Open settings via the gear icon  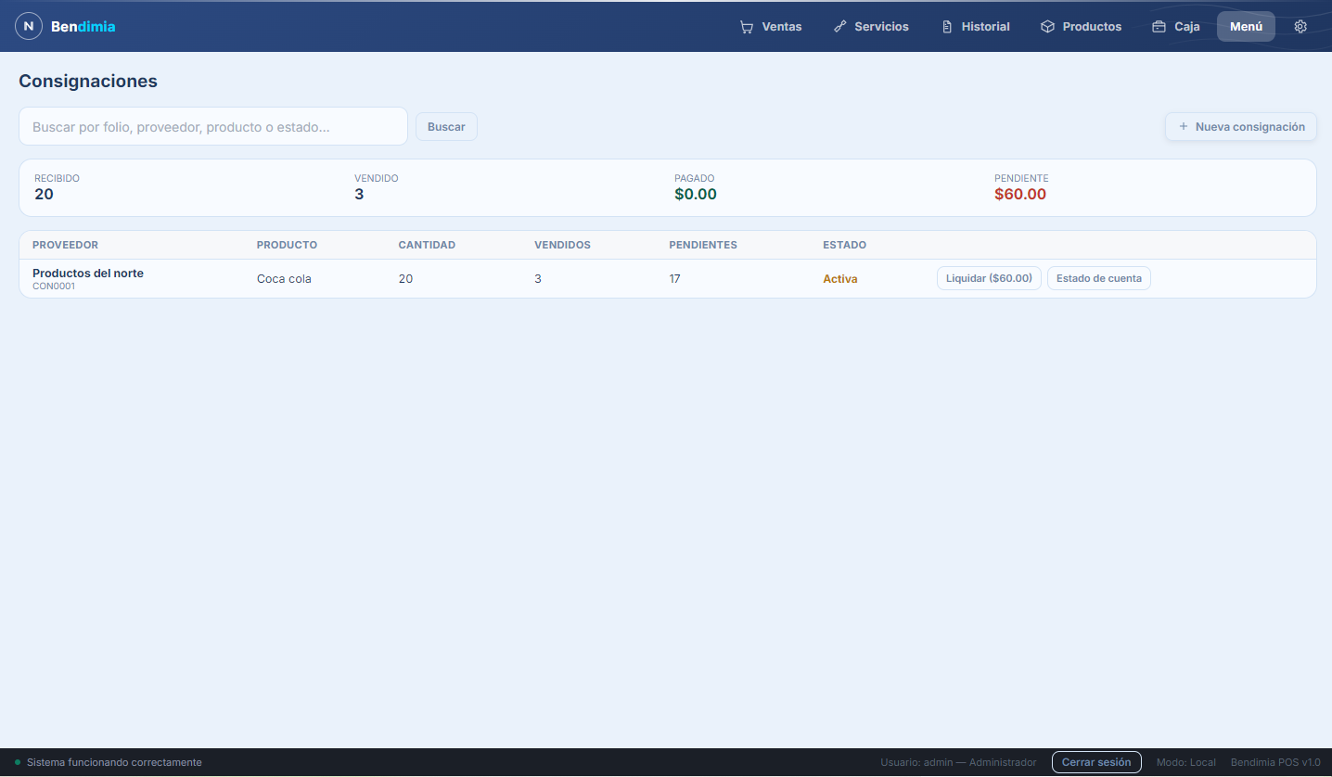(x=1300, y=27)
